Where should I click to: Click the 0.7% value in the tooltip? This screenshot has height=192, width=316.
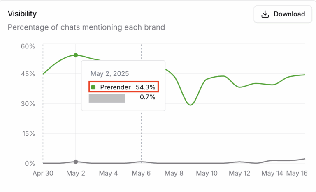click(x=148, y=97)
